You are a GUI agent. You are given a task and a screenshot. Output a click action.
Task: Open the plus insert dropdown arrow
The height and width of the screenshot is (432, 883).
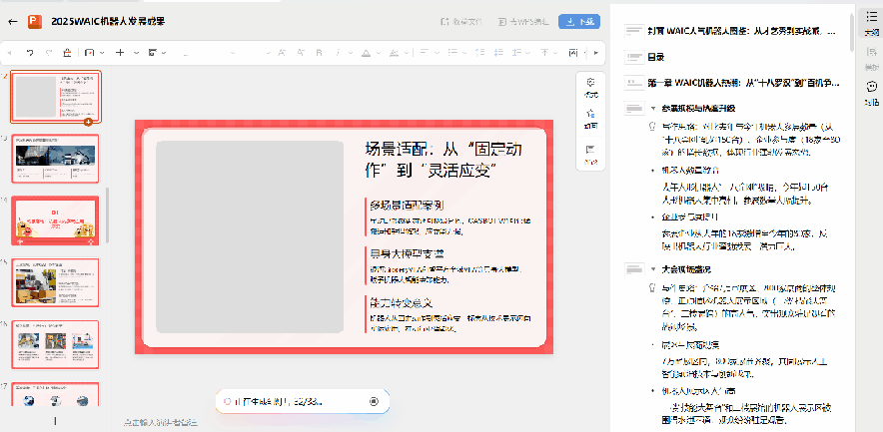pos(136,53)
